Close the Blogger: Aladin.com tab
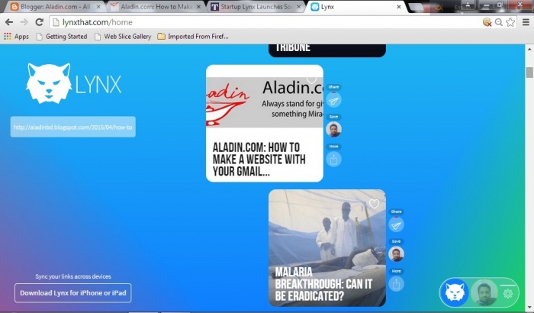The height and width of the screenshot is (313, 534). pos(98,6)
